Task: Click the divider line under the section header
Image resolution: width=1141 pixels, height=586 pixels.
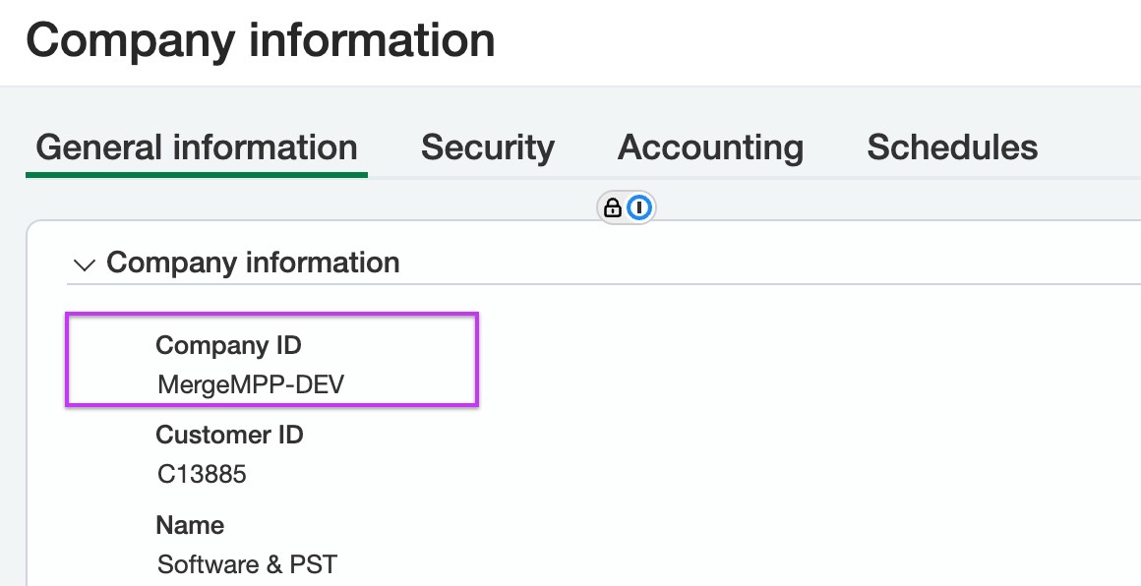Action: (x=604, y=283)
